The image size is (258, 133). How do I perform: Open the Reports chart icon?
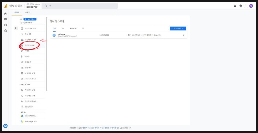click(x=6, y=19)
